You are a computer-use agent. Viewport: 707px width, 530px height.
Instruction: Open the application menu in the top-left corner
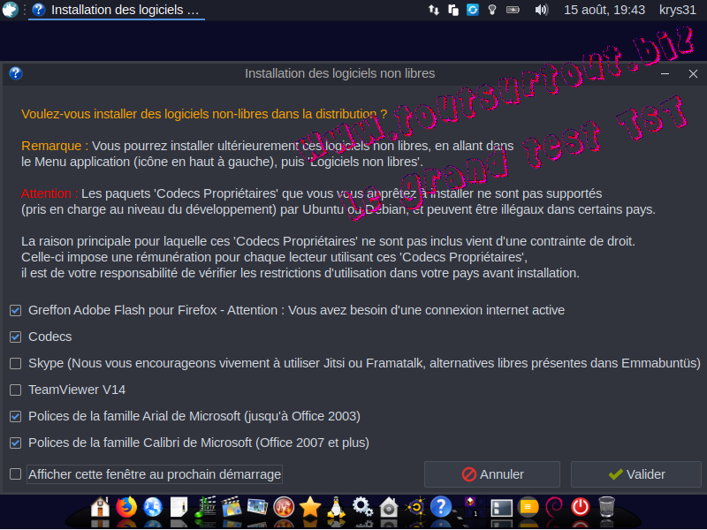[10, 10]
